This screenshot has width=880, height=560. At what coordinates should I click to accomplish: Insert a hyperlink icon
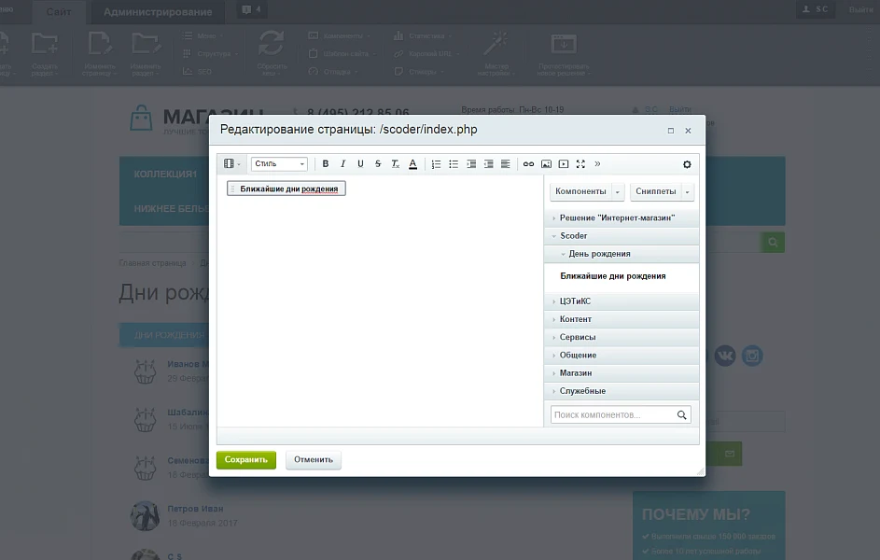coord(528,164)
